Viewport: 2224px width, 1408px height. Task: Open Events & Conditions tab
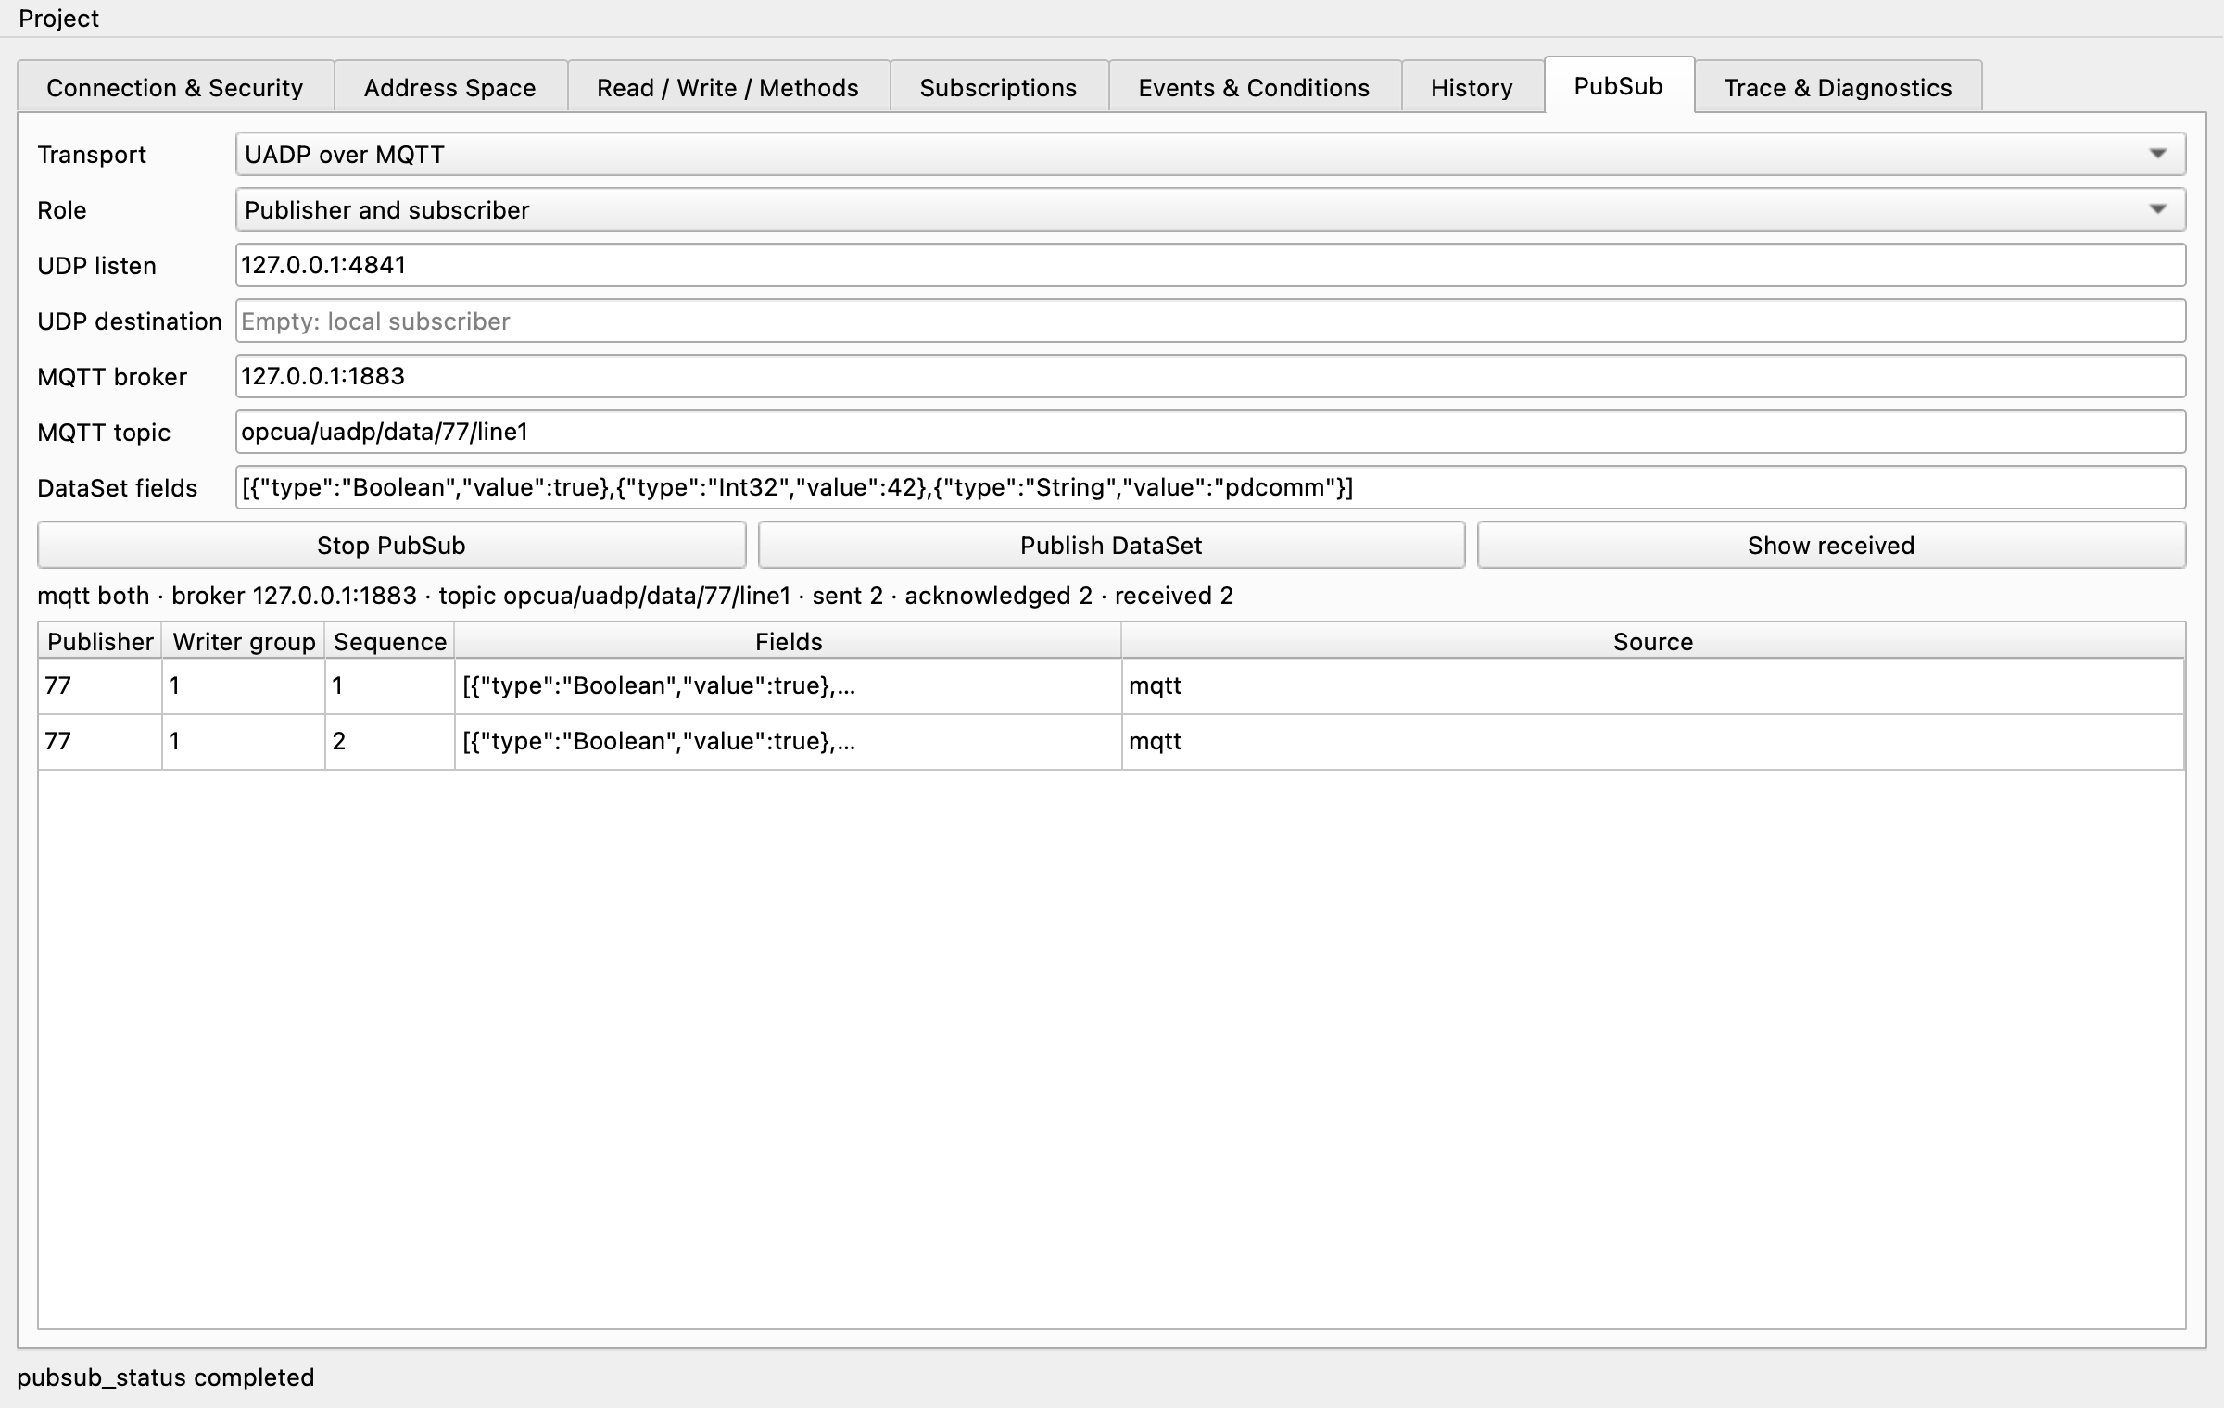1255,88
